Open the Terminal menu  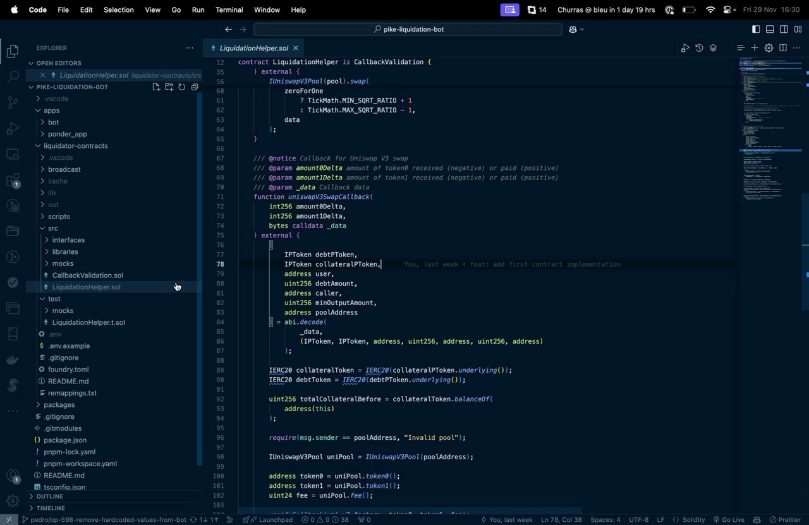[229, 9]
